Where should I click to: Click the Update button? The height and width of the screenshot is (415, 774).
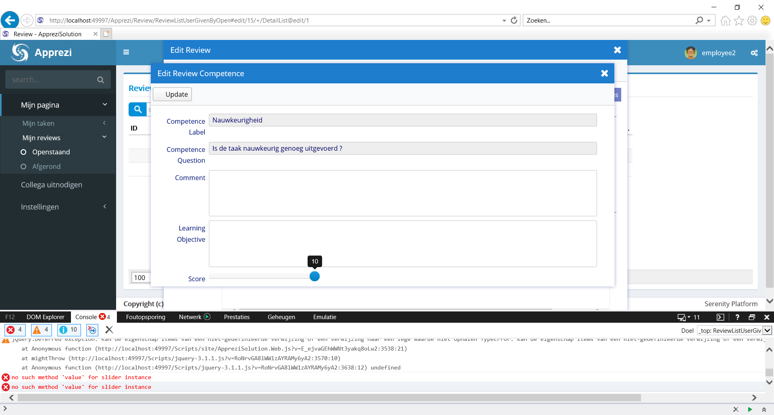[172, 94]
